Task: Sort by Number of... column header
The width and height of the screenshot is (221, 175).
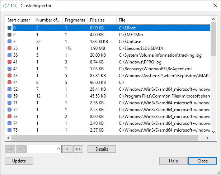Action: [x=48, y=20]
